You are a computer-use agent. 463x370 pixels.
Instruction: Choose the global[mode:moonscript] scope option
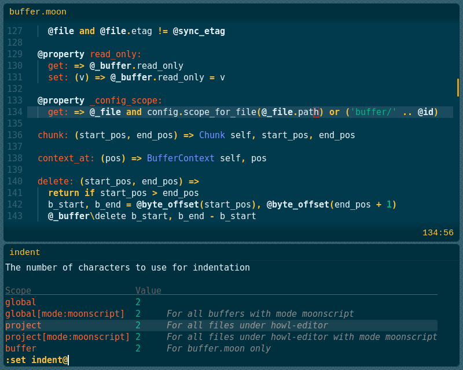tap(65, 313)
